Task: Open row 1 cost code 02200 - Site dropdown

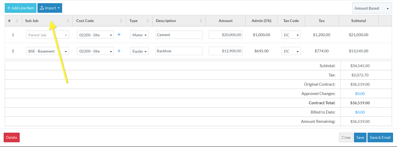Action: point(95,35)
